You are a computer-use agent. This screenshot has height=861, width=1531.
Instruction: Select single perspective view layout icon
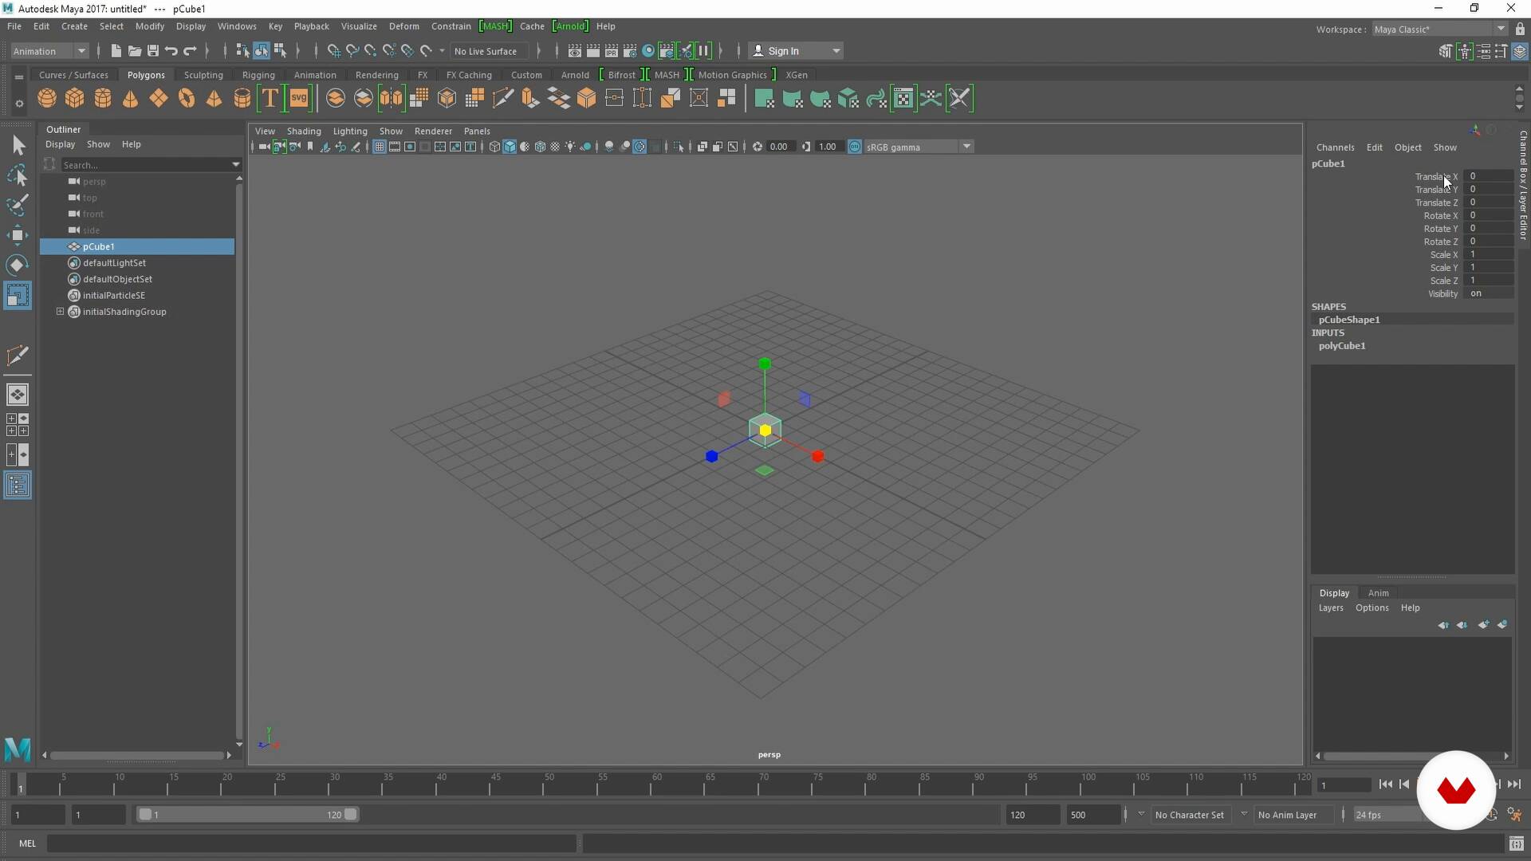pyautogui.click(x=18, y=395)
